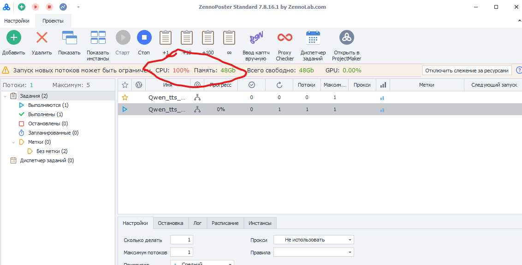Open Ввод каптч вручную captcha icon

[x=256, y=38]
